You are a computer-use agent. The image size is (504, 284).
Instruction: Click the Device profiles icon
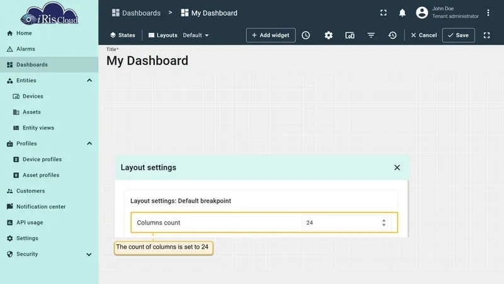click(16, 160)
